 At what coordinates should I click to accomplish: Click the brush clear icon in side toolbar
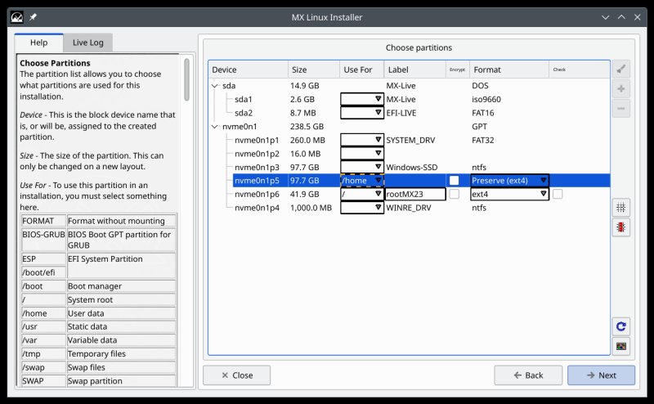621,70
